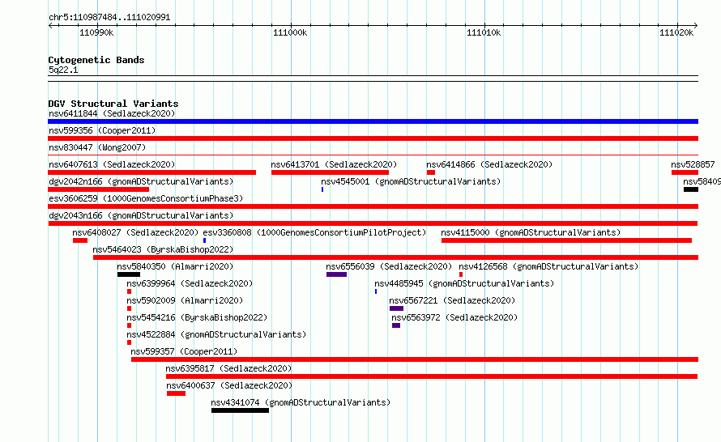This screenshot has height=442, width=721.
Task: Open nsv6413701 (Sedlazeck2020) variant label
Action: click(x=334, y=164)
